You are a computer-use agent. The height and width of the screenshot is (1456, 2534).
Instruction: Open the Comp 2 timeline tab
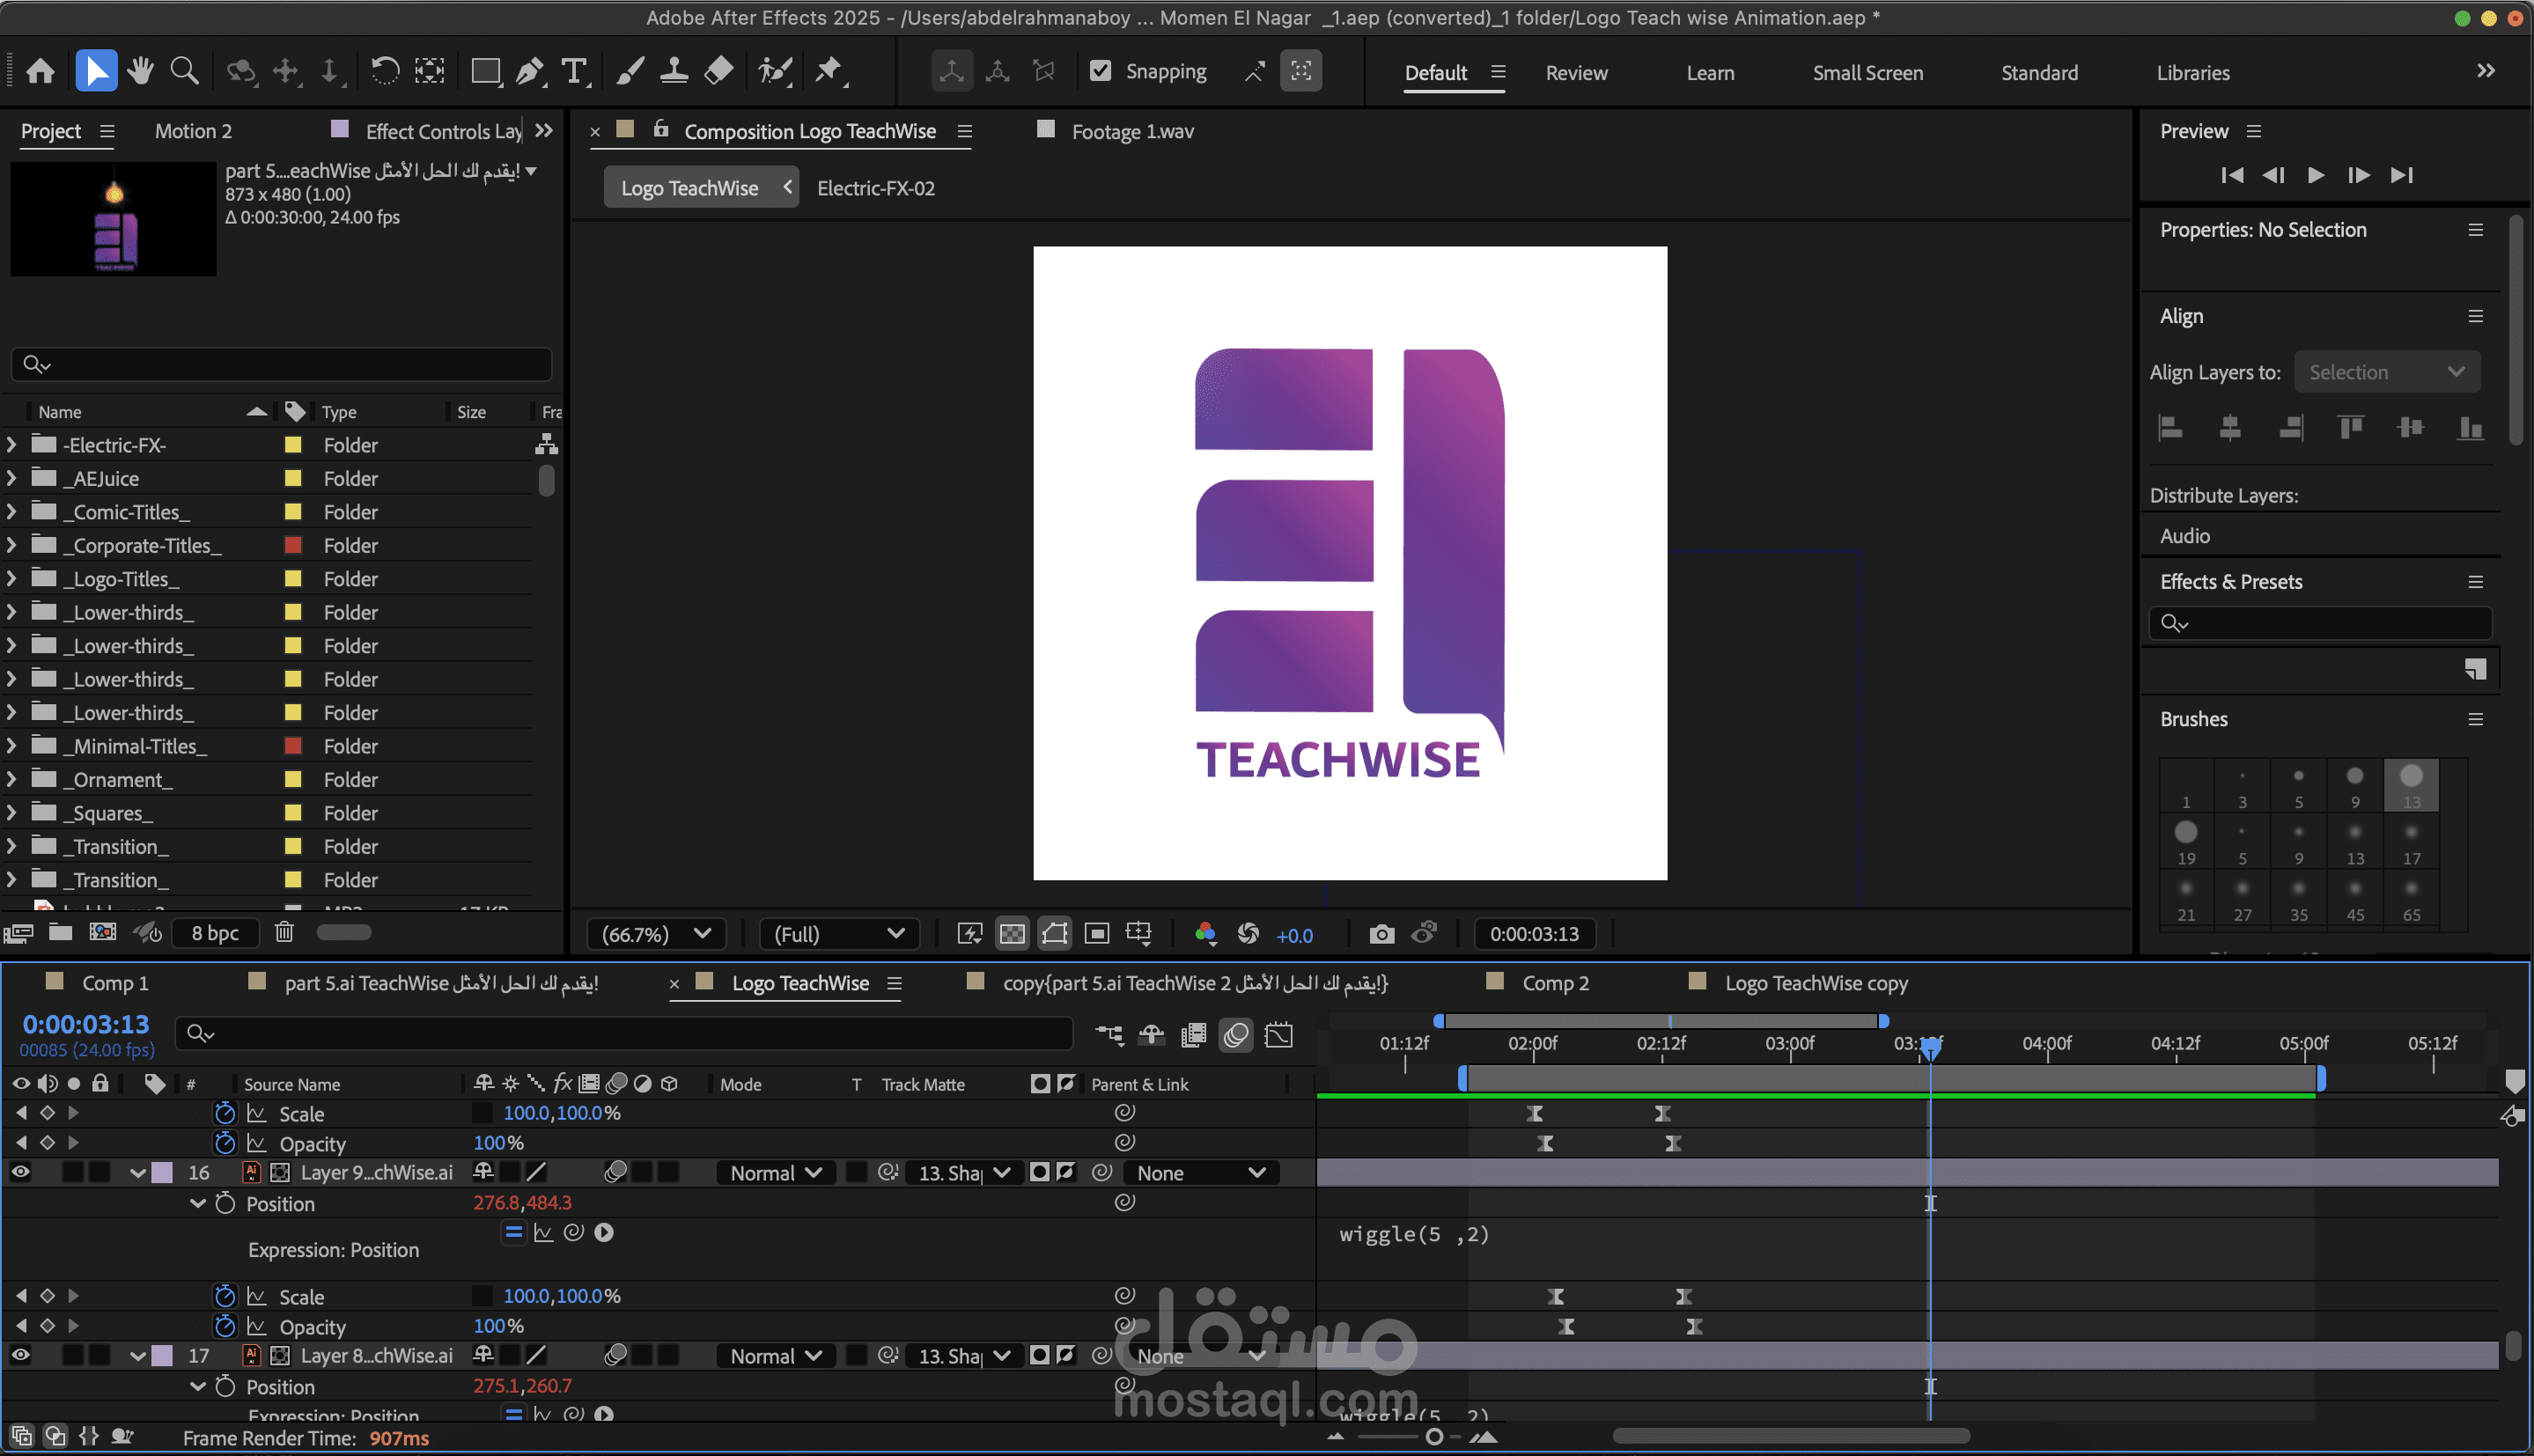pos(1555,983)
